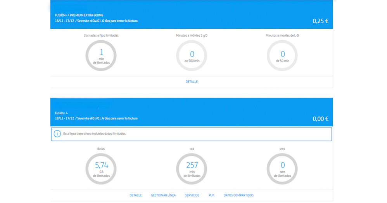Click the 'Llamadas a fijos ilimitadas' usage circle
Viewport: 387px width, 203px height.
click(101, 55)
